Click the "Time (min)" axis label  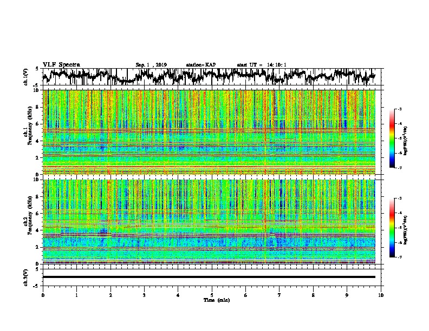point(217,300)
